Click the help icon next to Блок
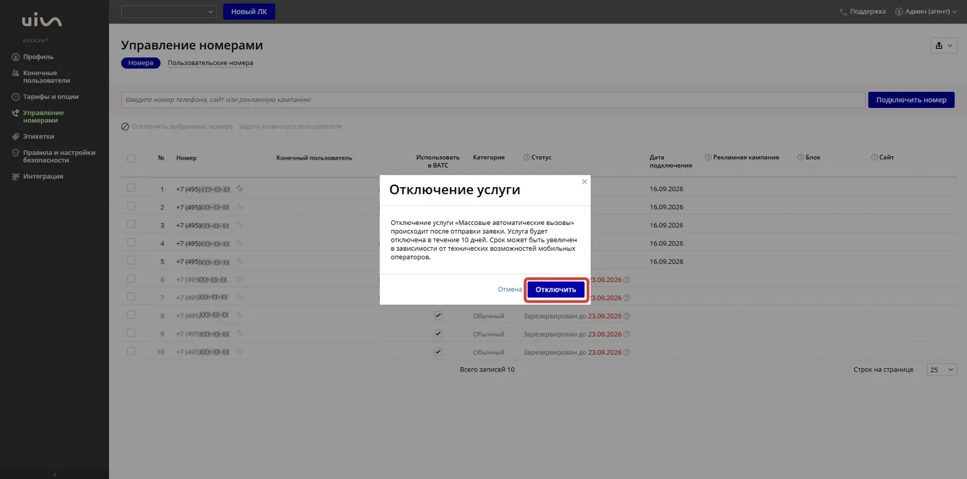Viewport: 967px width, 479px height. (x=800, y=157)
